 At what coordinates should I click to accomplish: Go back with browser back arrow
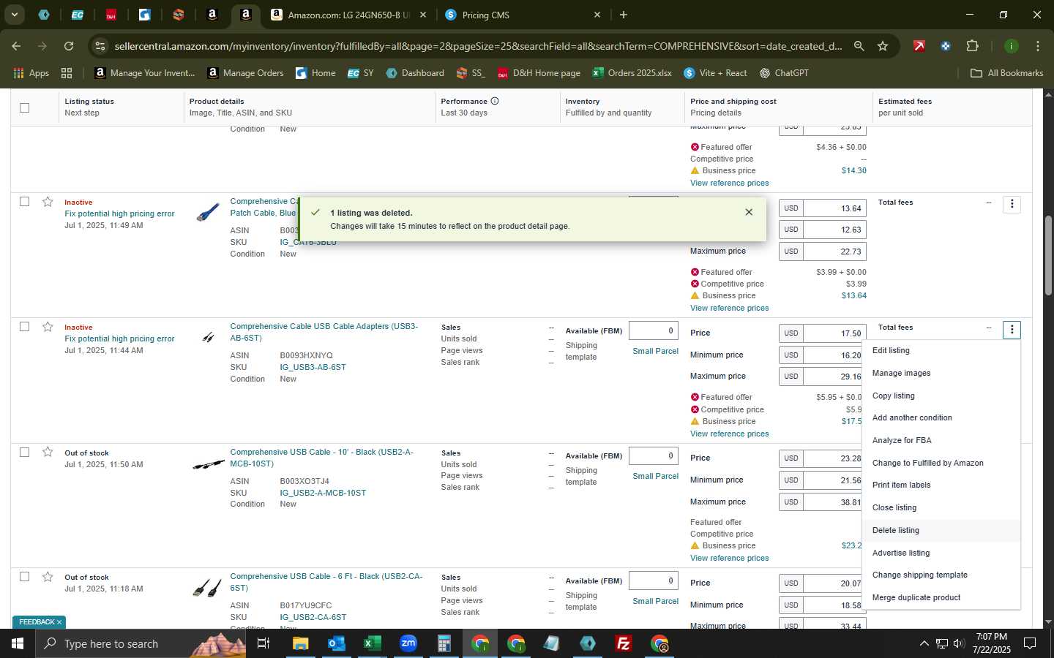click(16, 46)
